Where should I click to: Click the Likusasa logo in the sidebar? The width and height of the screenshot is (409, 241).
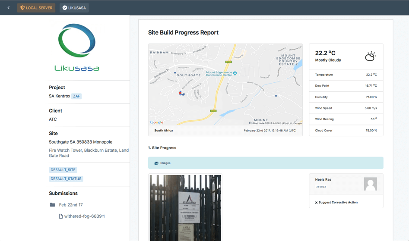point(77,47)
